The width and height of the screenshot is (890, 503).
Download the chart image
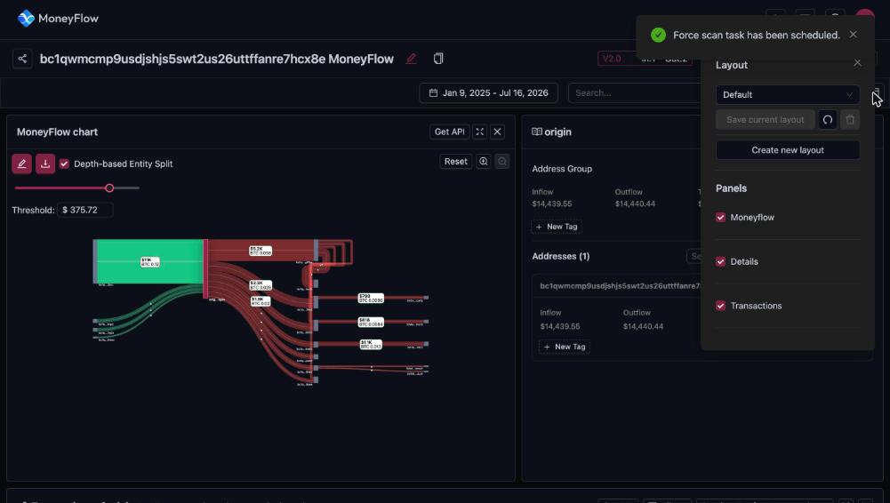tap(45, 164)
